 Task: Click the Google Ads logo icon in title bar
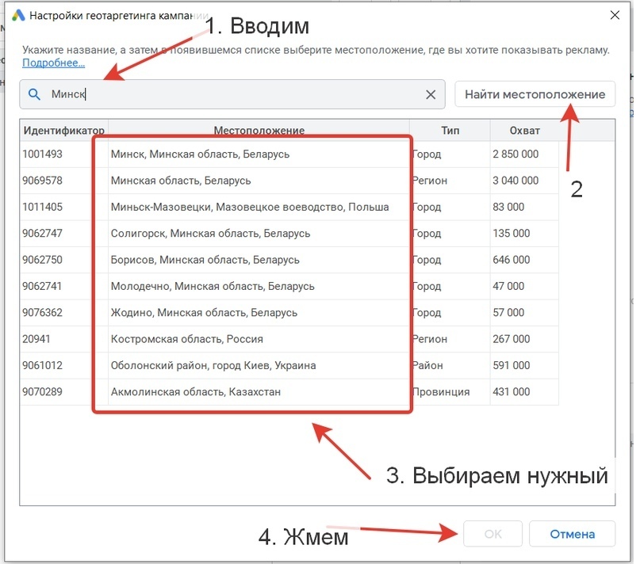[18, 16]
